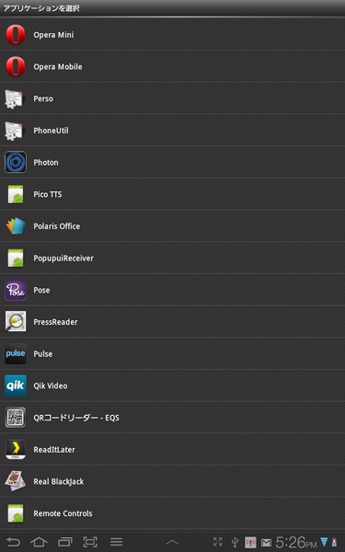
Task: Choose the Opera Mobile text label
Action: point(58,67)
